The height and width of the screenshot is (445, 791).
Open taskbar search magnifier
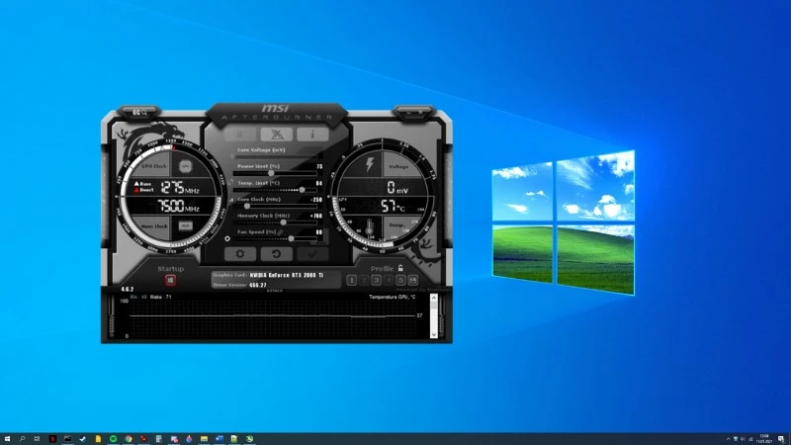pyautogui.click(x=22, y=439)
